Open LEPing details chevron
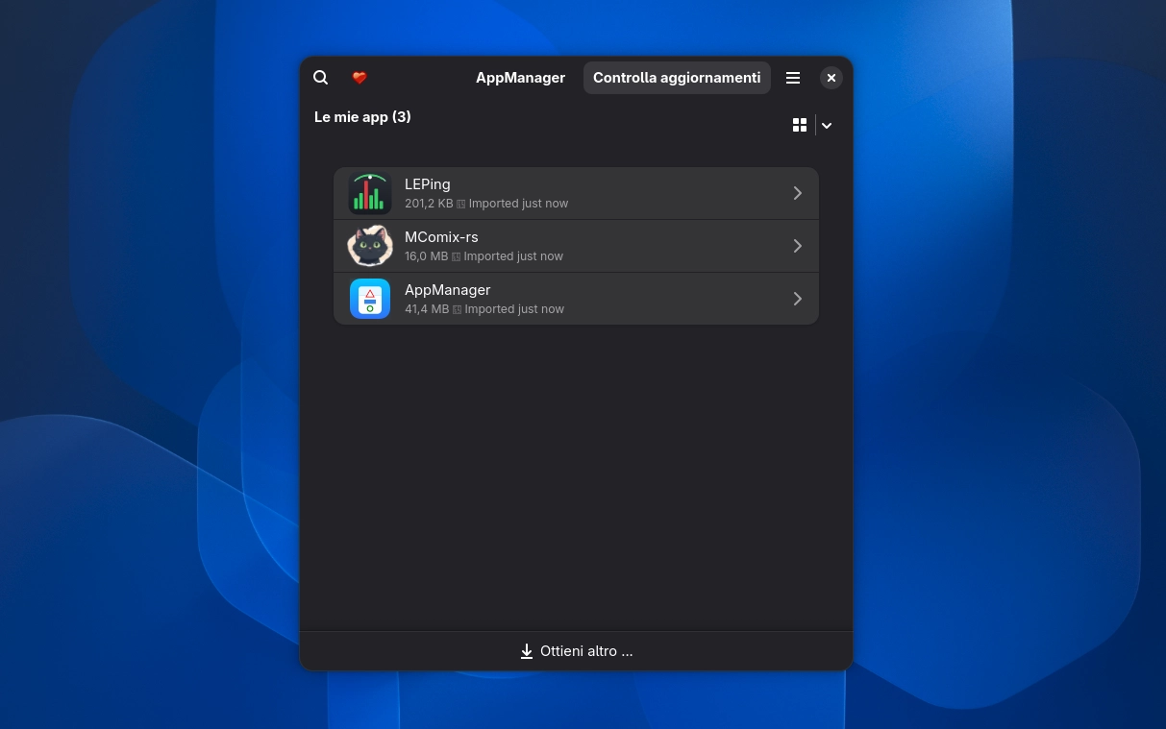The image size is (1166, 729). click(798, 193)
